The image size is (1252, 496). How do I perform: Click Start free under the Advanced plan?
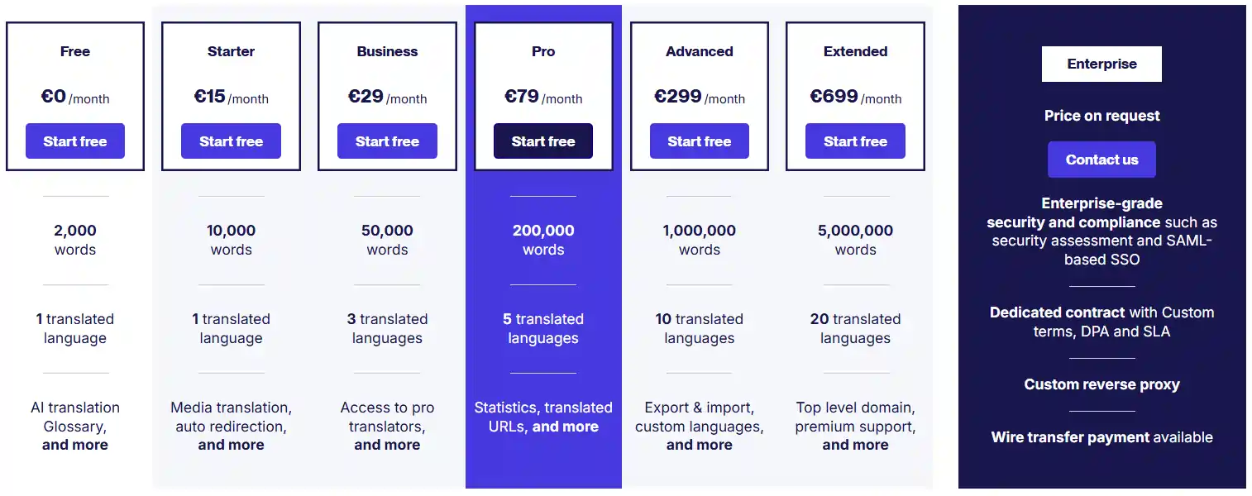tap(699, 141)
